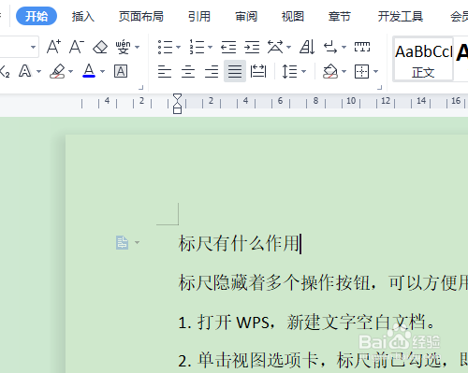Expand Chinese layout dropdown arrow
The height and width of the screenshot is (373, 468).
pyautogui.click(x=288, y=48)
